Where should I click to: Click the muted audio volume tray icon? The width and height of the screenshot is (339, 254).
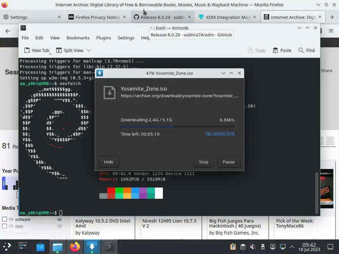point(253,247)
